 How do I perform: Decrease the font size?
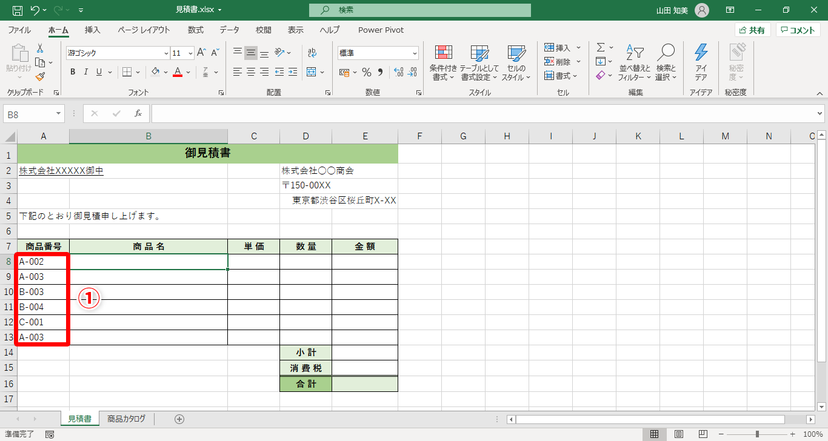pyautogui.click(x=215, y=53)
